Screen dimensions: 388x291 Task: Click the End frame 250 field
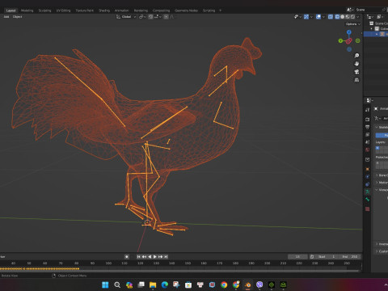350,257
